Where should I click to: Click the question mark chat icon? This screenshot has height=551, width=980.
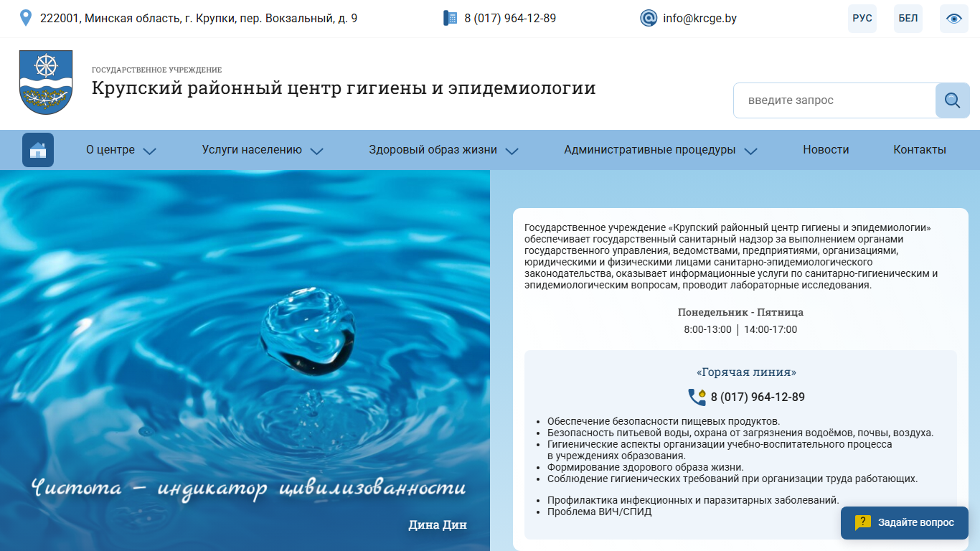click(863, 523)
